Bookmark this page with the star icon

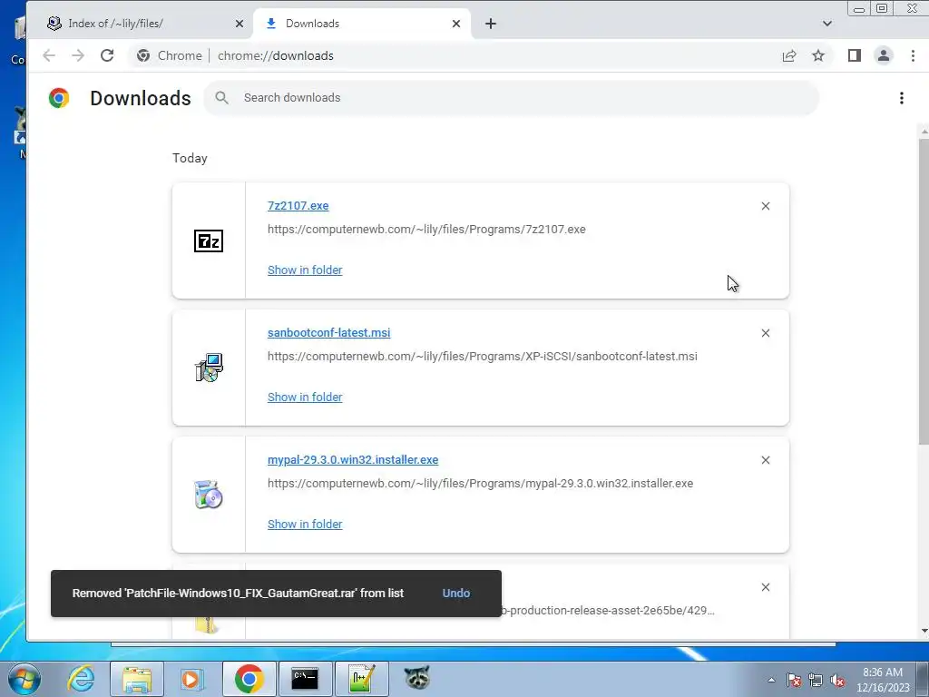818,55
